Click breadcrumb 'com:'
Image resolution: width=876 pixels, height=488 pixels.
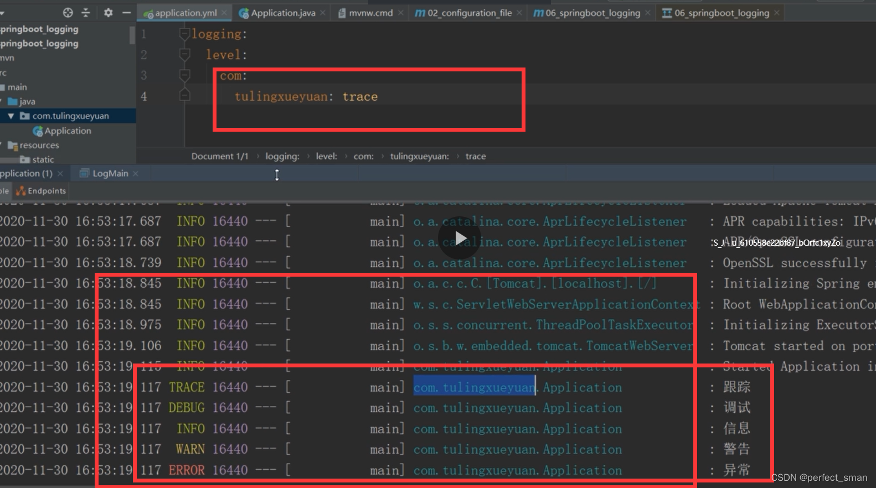click(364, 157)
